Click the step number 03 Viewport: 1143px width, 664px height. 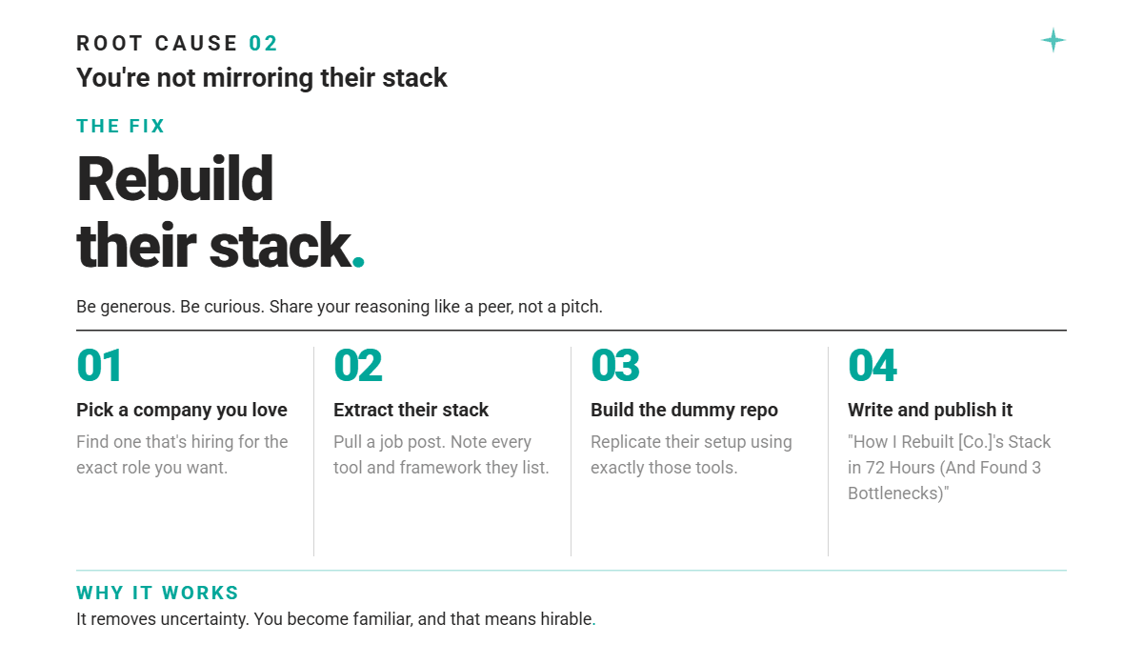pyautogui.click(x=615, y=366)
